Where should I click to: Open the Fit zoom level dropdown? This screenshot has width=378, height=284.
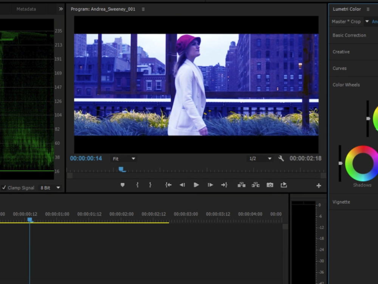tap(124, 159)
